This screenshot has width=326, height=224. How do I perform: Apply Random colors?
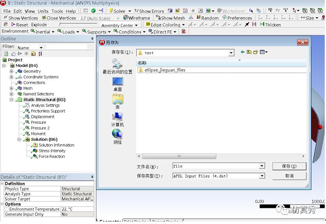(208, 18)
